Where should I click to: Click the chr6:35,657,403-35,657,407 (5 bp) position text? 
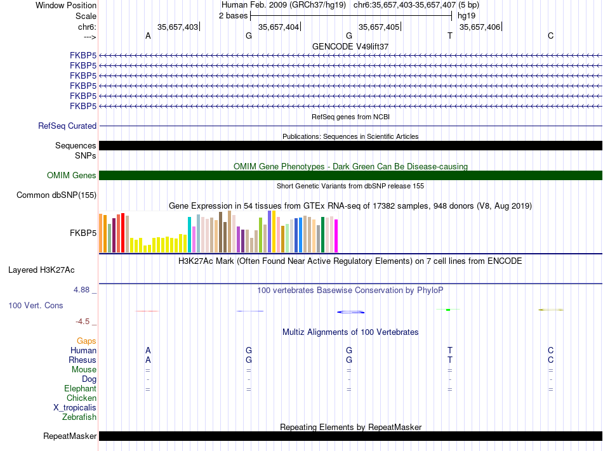416,5
